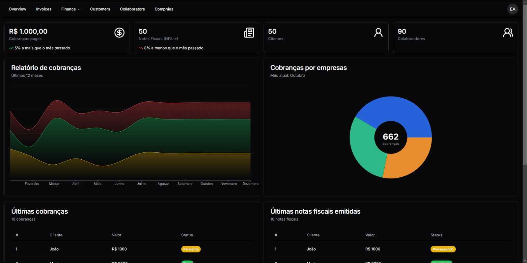Click the users group icon on Colaboradores card
527x263 pixels.
click(x=508, y=33)
